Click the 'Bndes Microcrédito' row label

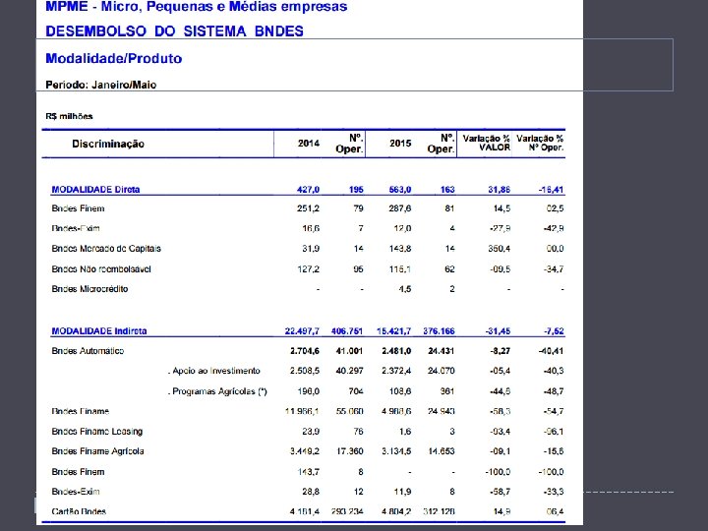click(x=89, y=289)
